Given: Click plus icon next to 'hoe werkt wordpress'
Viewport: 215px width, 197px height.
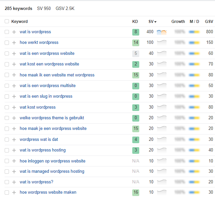Looking at the screenshot, I should (14, 43).
